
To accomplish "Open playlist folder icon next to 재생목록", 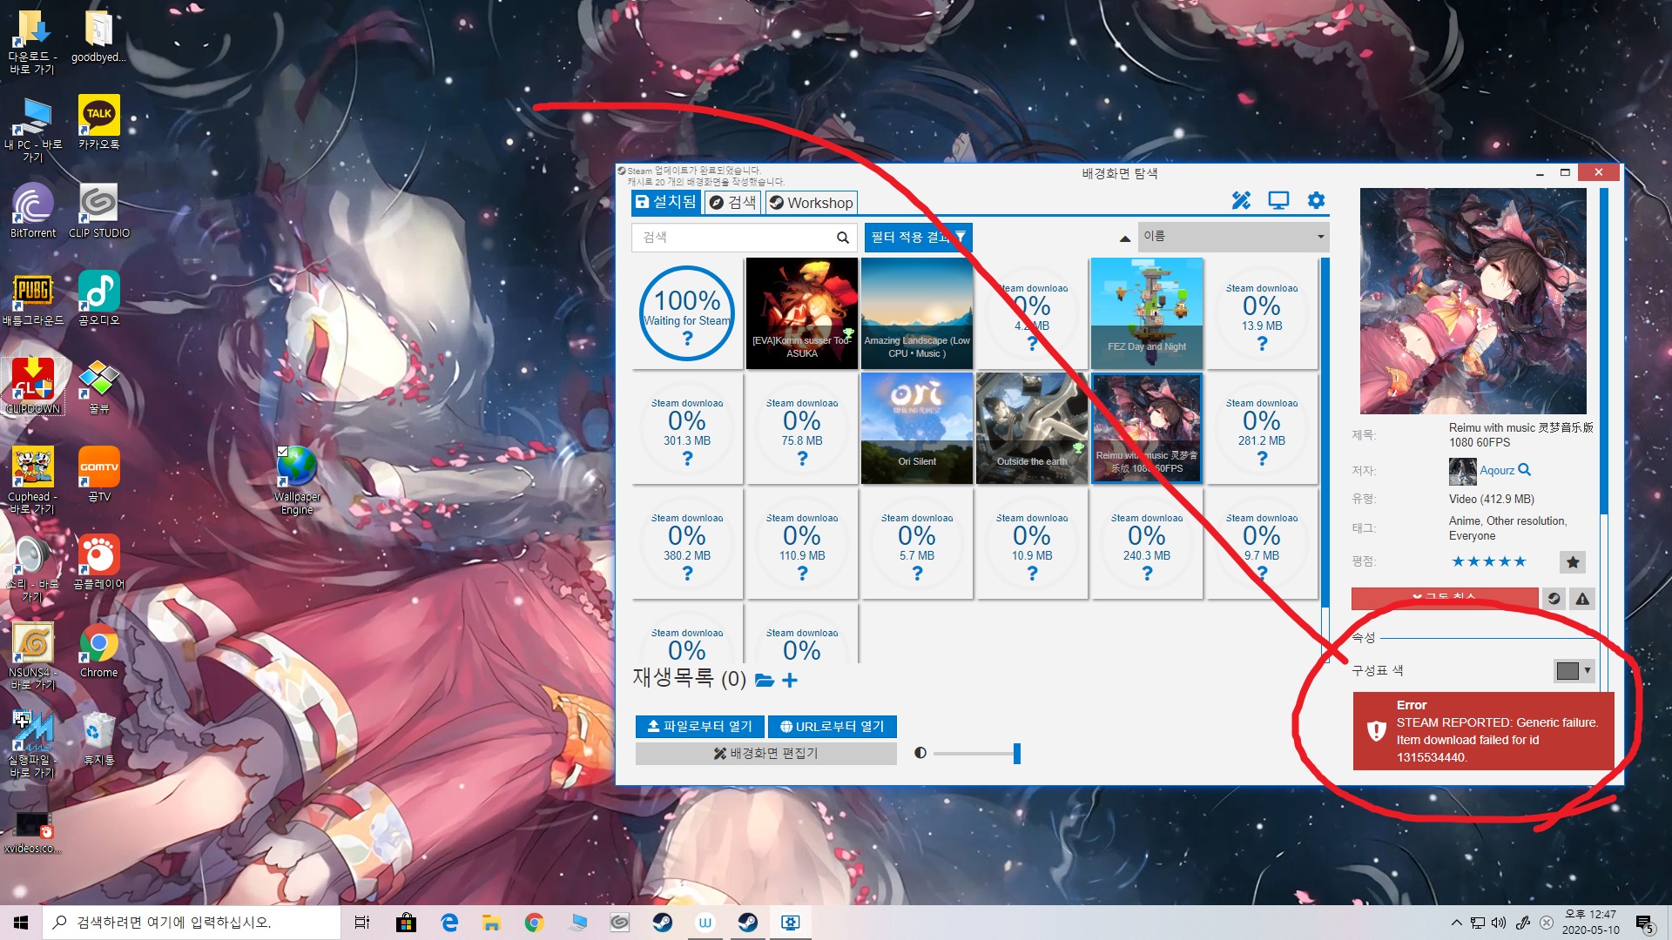I will point(765,680).
